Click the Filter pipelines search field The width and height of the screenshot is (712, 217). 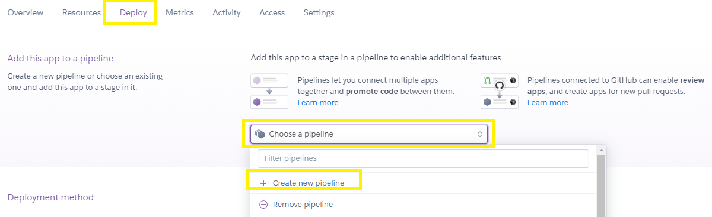pyautogui.click(x=423, y=158)
